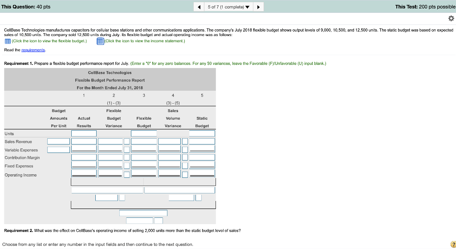Click Variable Expenses Sales Volume Variance field
This screenshot has width=456, height=249.
point(169,149)
